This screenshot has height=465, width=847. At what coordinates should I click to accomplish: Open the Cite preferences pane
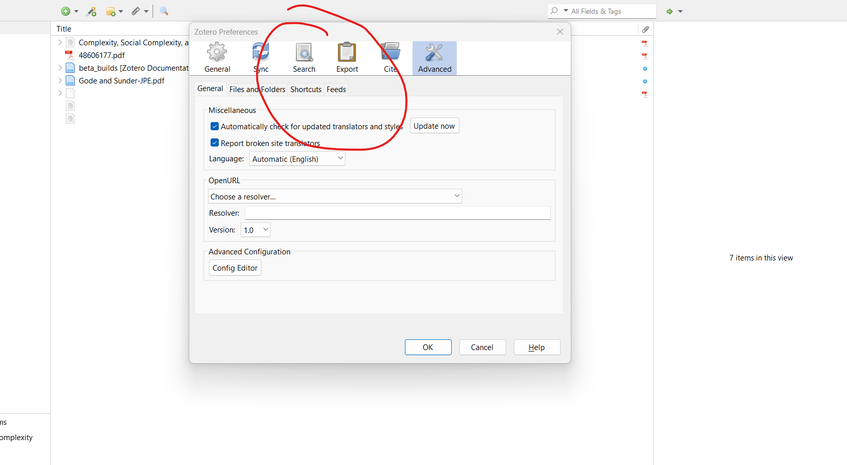coord(391,58)
